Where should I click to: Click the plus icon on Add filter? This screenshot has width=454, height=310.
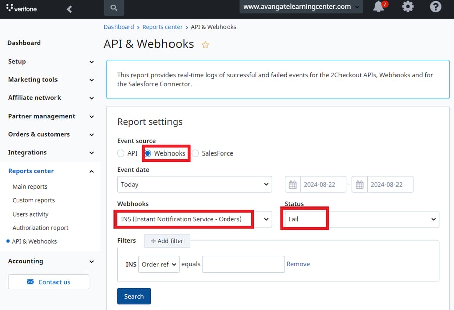pos(153,241)
